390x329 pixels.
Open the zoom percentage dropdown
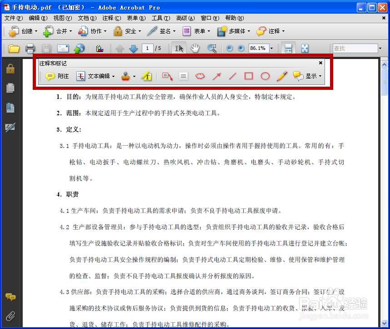coord(271,48)
